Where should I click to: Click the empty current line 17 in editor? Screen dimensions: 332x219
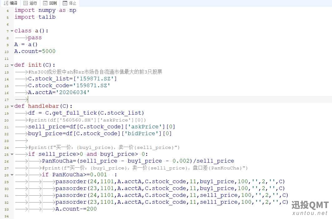(173, 99)
